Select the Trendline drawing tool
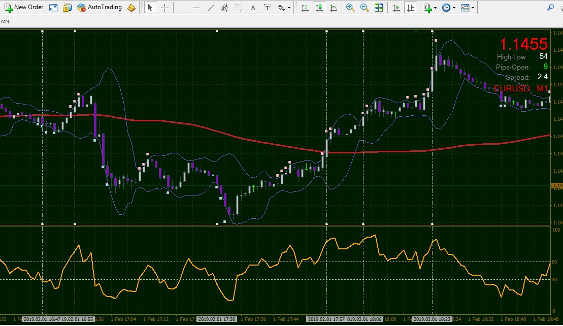This screenshot has width=563, height=326. (211, 7)
